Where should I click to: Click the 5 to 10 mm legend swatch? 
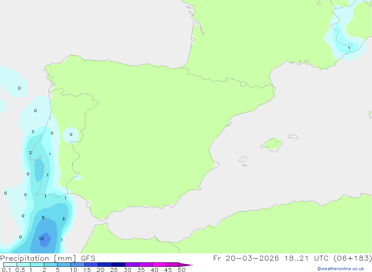click(x=64, y=265)
